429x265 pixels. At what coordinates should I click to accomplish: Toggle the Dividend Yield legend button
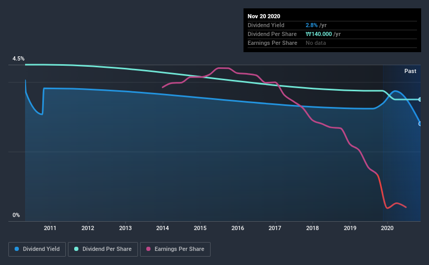coord(37,249)
